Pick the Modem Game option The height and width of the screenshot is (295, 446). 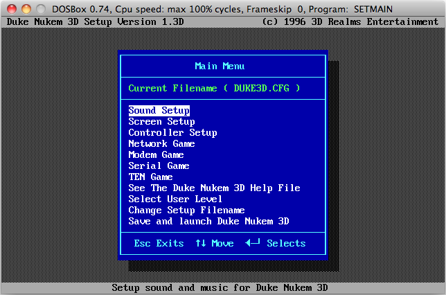(x=156, y=154)
